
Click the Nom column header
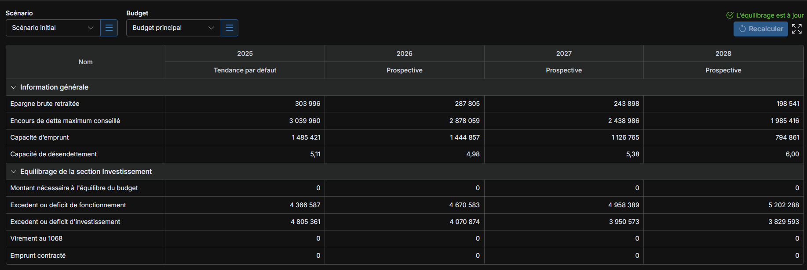[85, 62]
